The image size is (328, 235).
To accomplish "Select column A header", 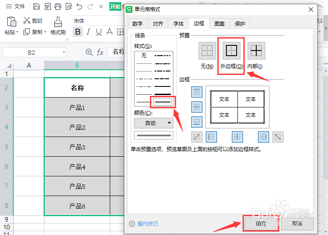I will pos(29,65).
